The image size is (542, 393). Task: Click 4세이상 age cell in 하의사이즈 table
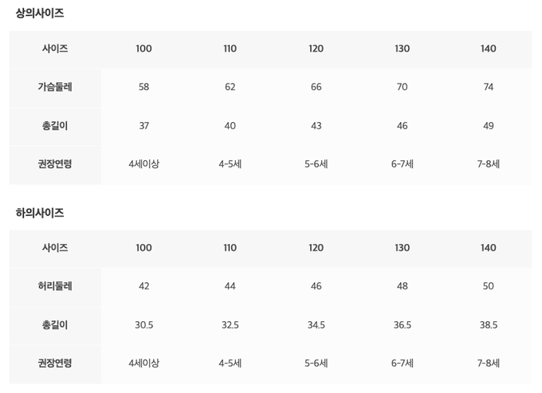pyautogui.click(x=143, y=364)
